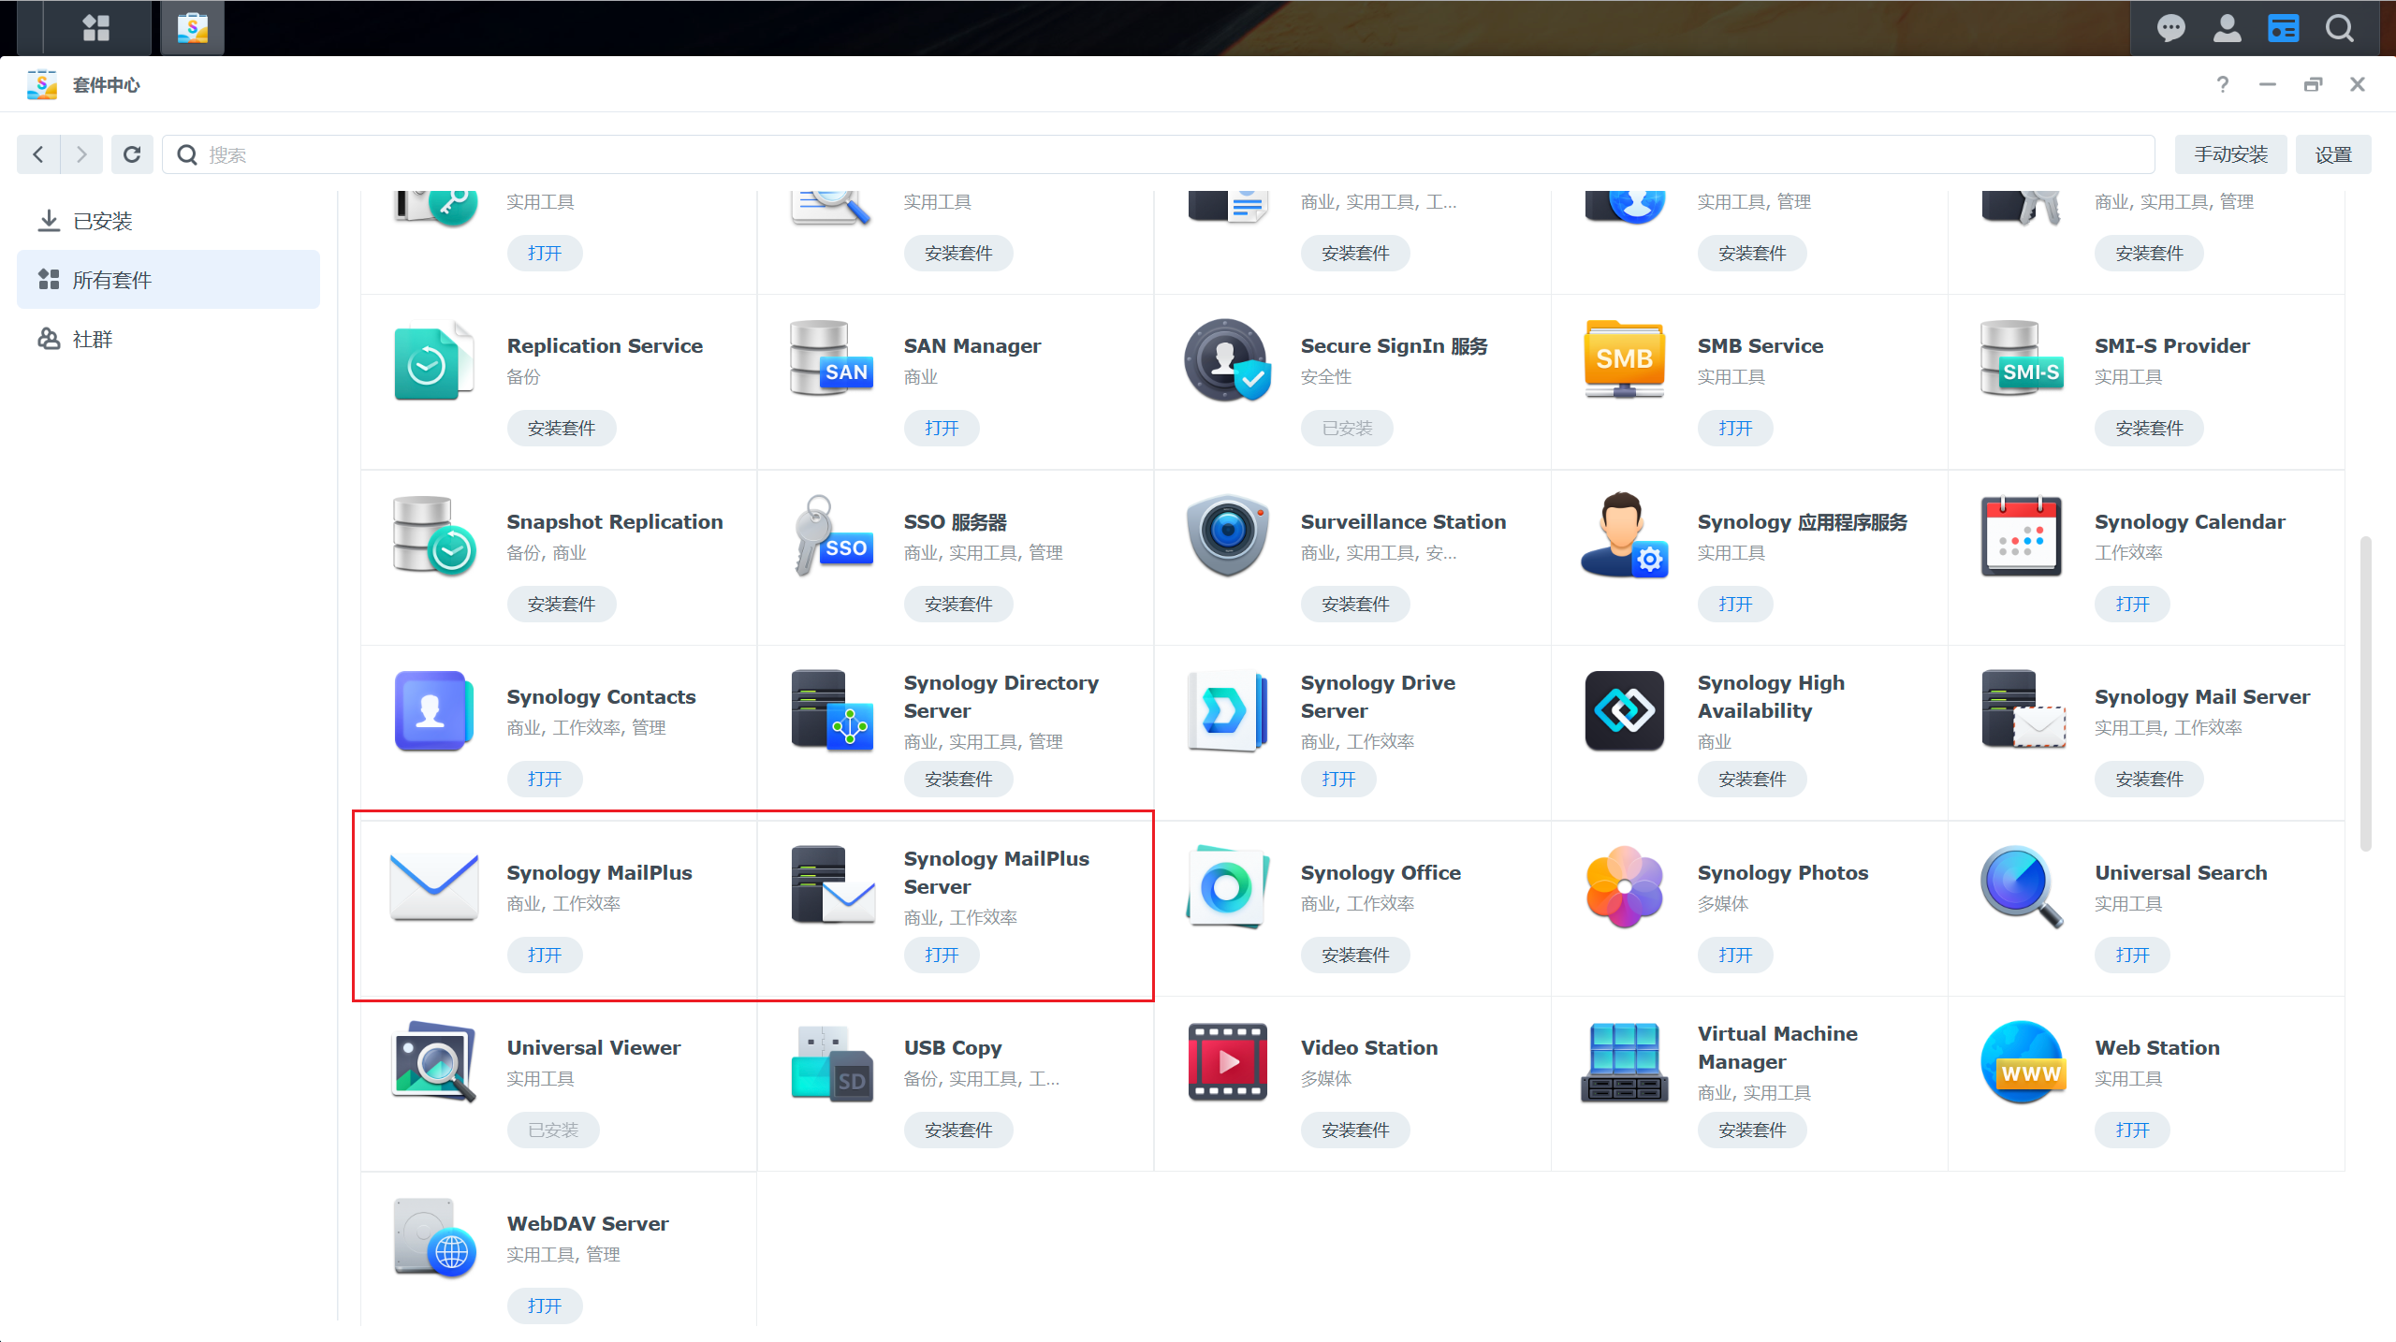Screen dimensions: 2396x1342
Task: Click the WebDAV Server icon
Action: [x=433, y=1237]
